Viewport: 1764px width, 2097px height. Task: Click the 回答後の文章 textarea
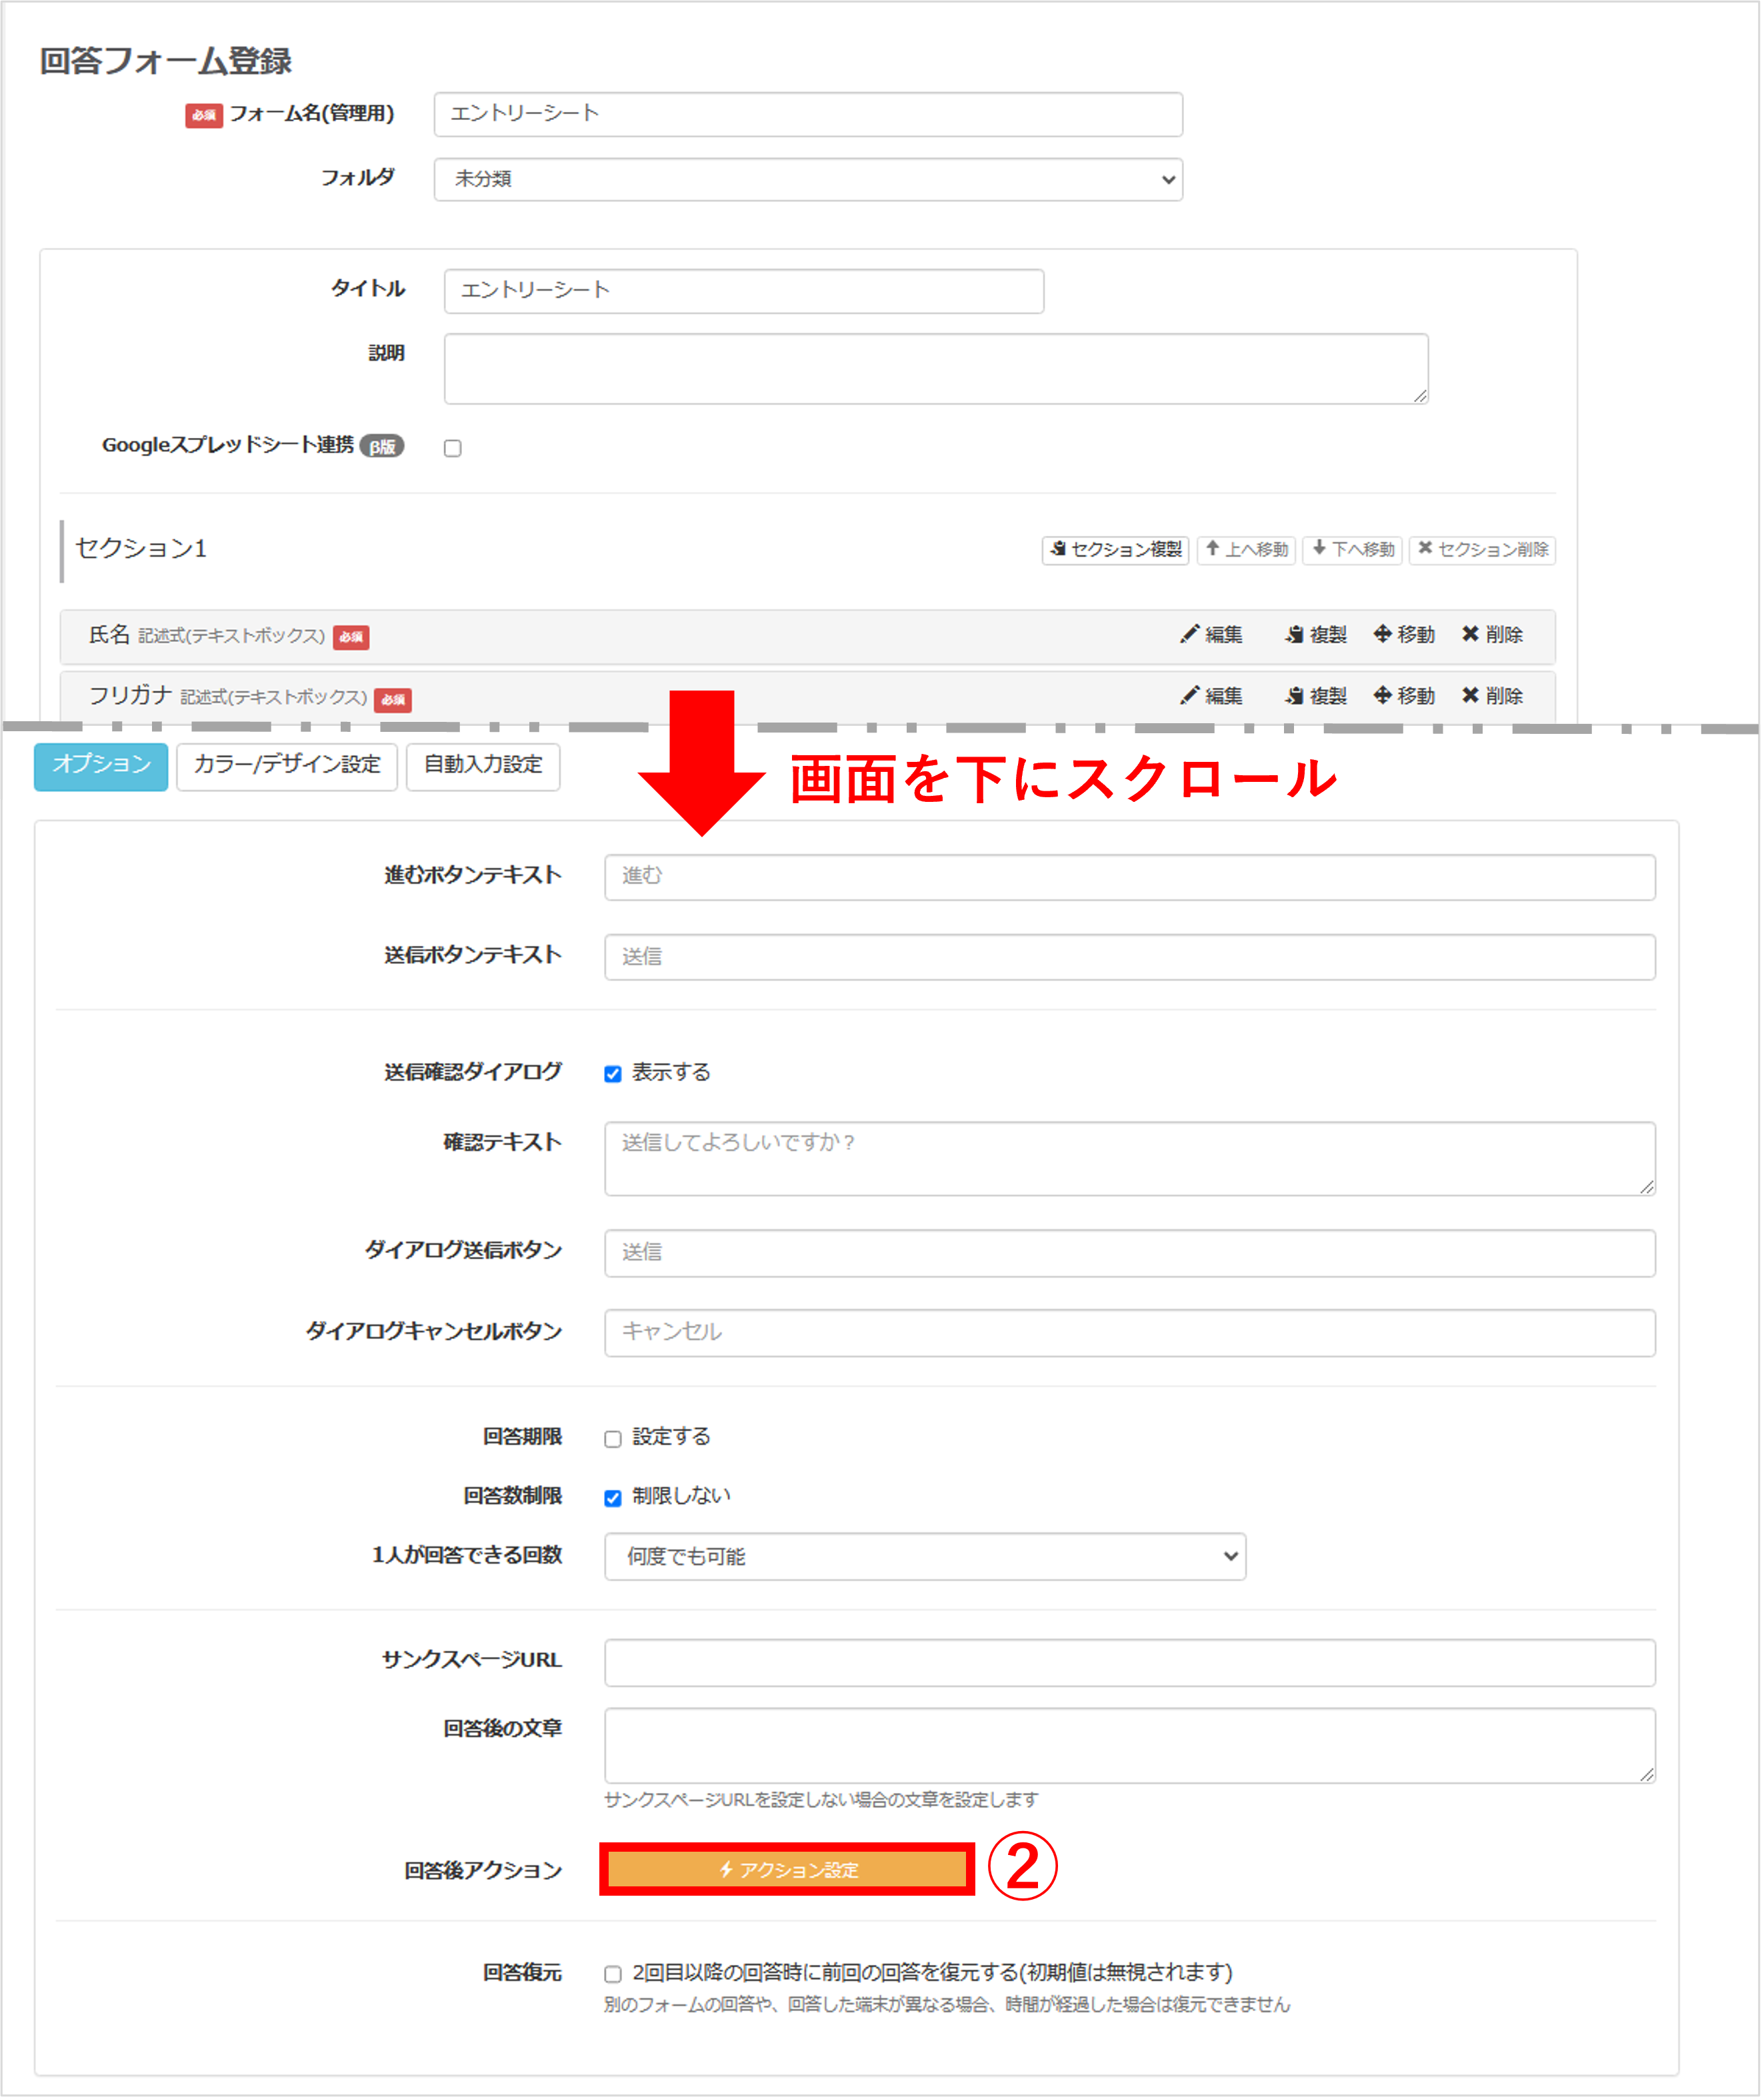click(x=1130, y=1746)
